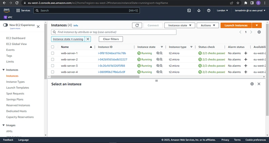
Task: Open AMIs in sidebar
Action: click(9, 131)
